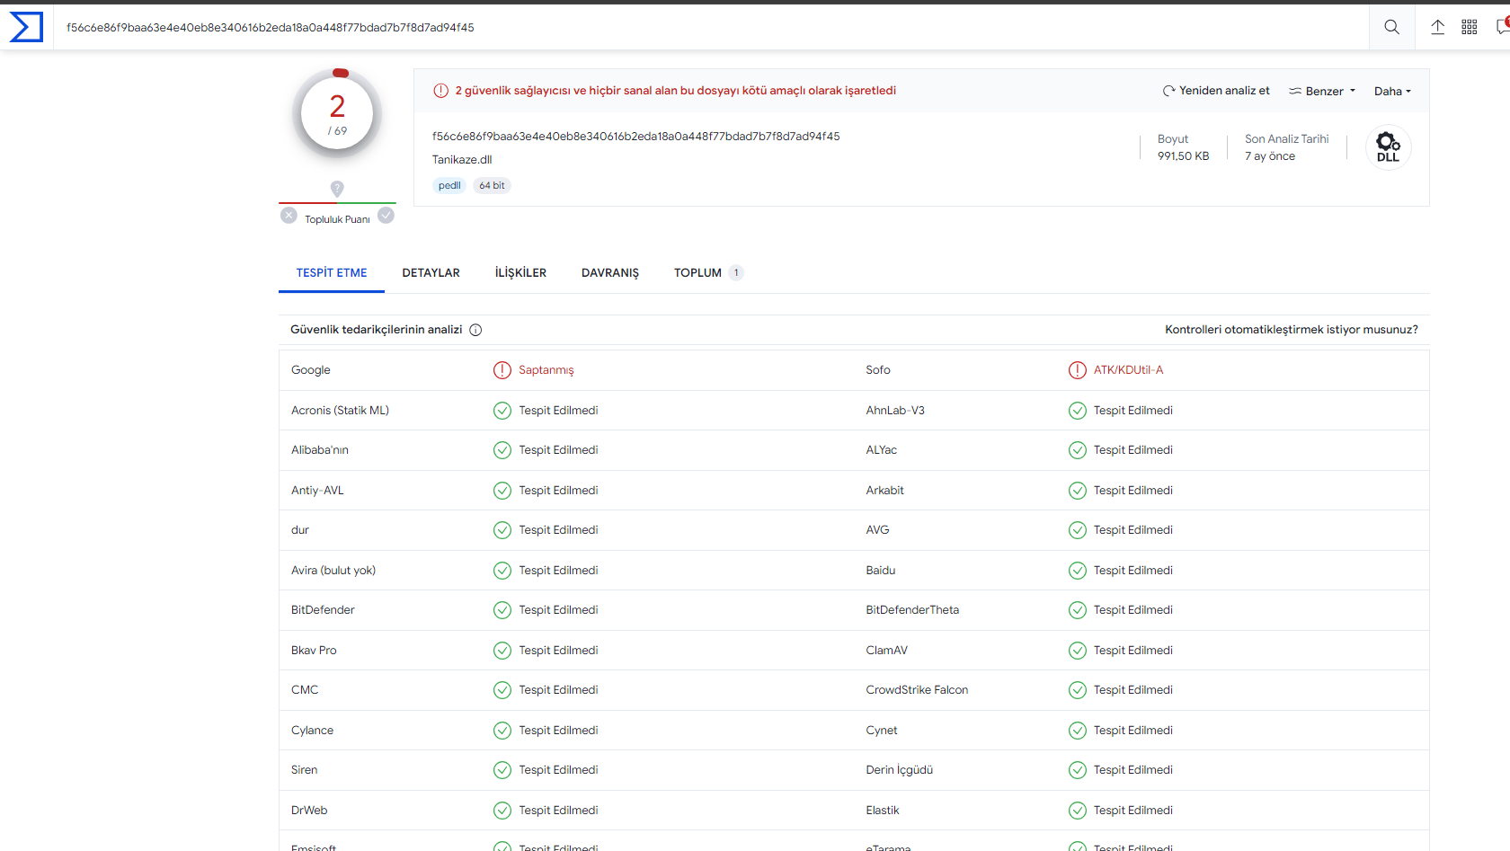
Task: Click the red alert icon in detection banner
Action: pyautogui.click(x=441, y=91)
